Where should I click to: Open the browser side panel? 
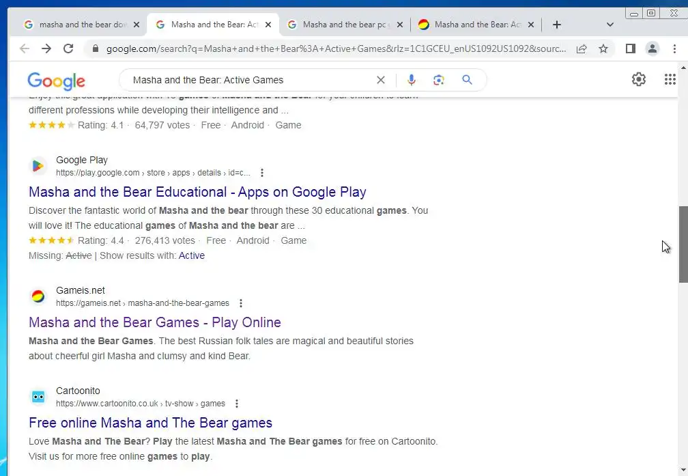pyautogui.click(x=631, y=48)
